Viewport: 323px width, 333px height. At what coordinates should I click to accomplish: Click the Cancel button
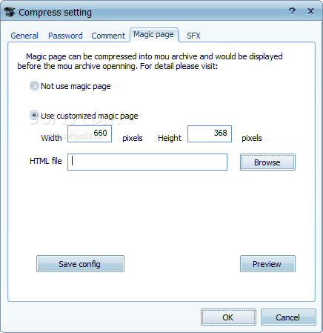[x=288, y=317]
